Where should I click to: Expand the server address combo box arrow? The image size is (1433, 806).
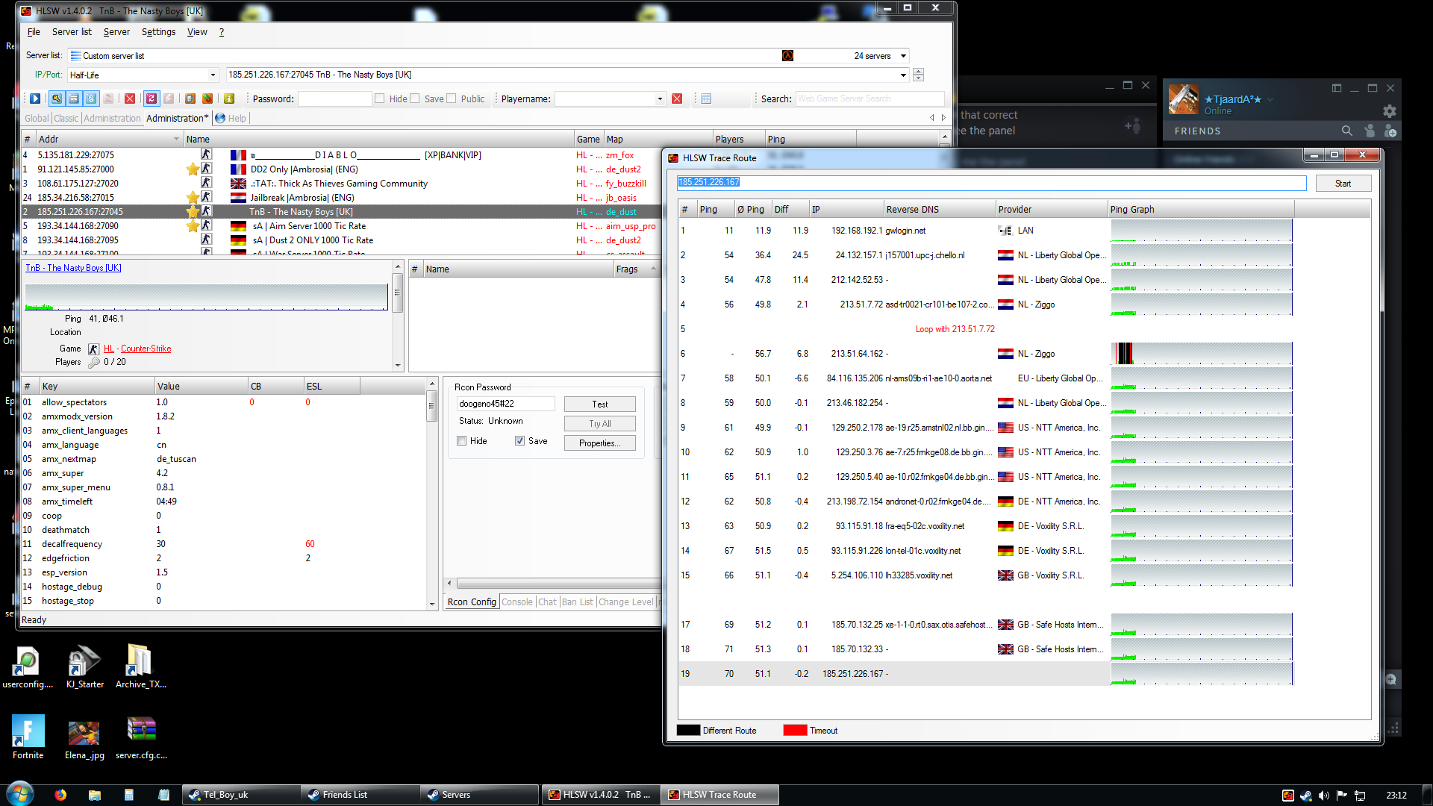pos(903,75)
